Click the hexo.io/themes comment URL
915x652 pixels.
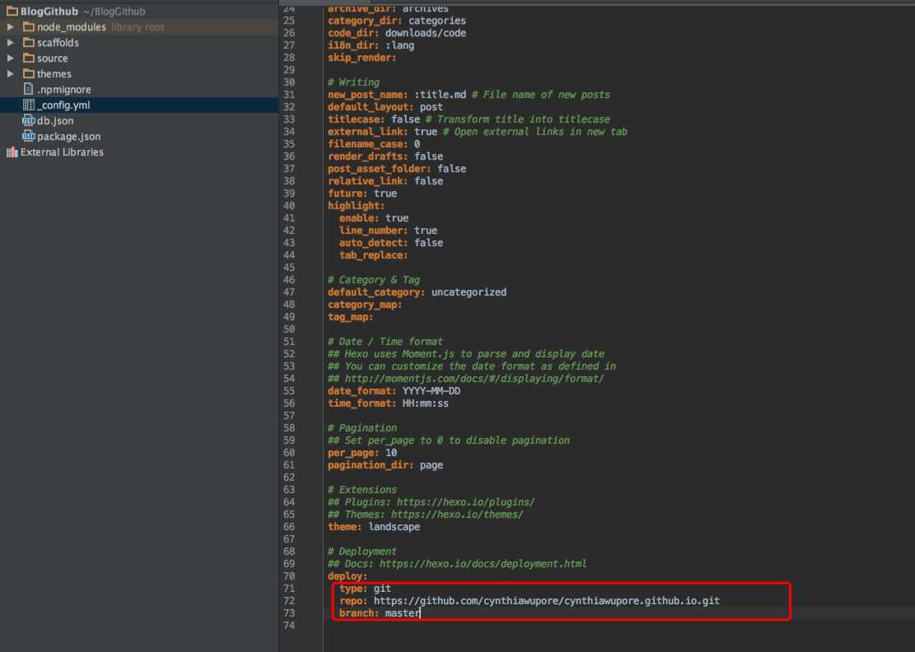point(457,515)
